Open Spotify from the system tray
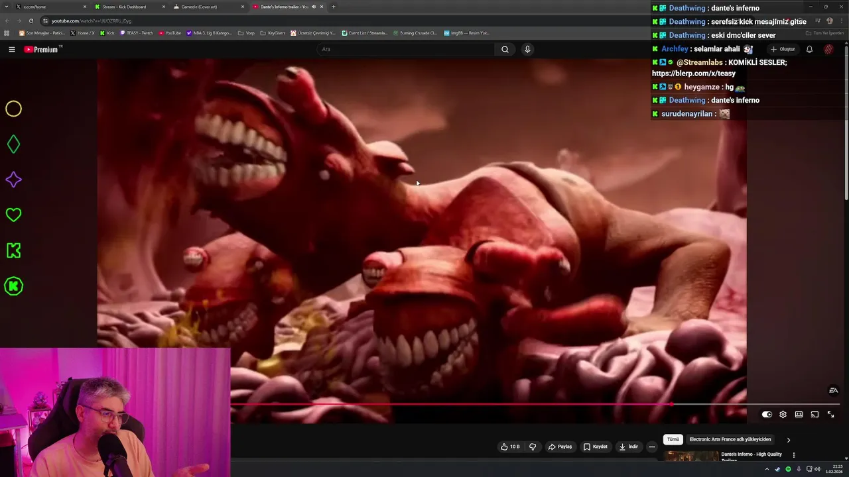849x477 pixels. click(x=788, y=469)
